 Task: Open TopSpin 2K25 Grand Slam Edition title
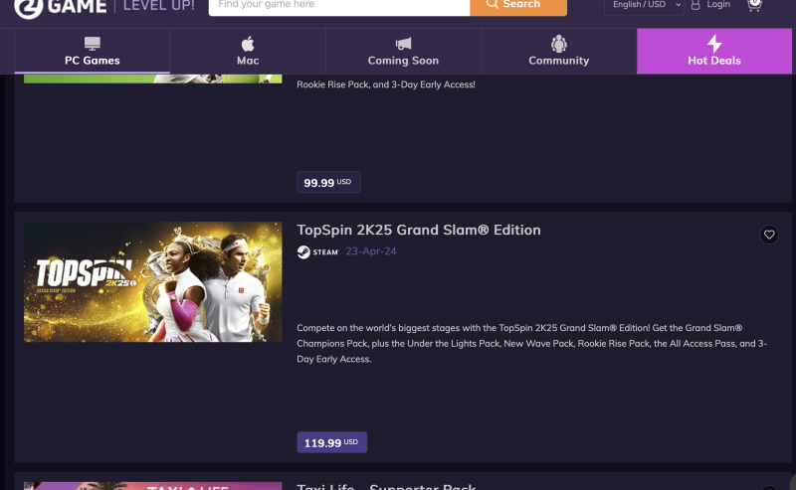419,230
